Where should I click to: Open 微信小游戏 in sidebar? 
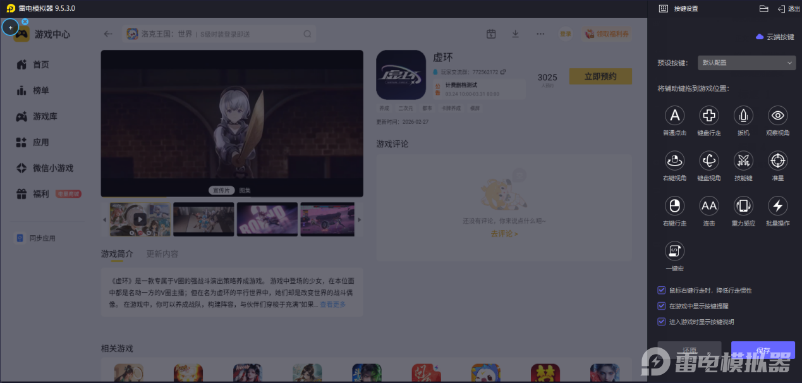[x=45, y=168]
